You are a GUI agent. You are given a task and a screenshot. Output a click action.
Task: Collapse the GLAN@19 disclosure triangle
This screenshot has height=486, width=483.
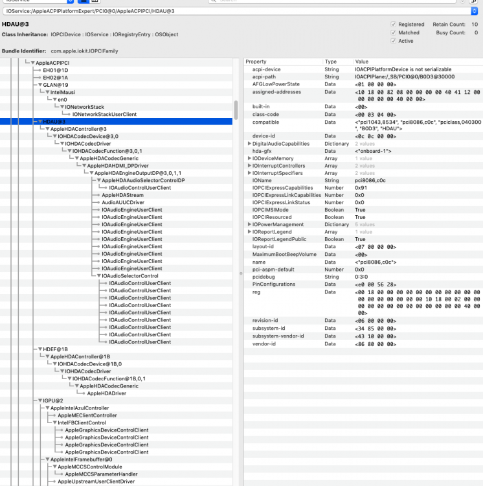[40, 85]
